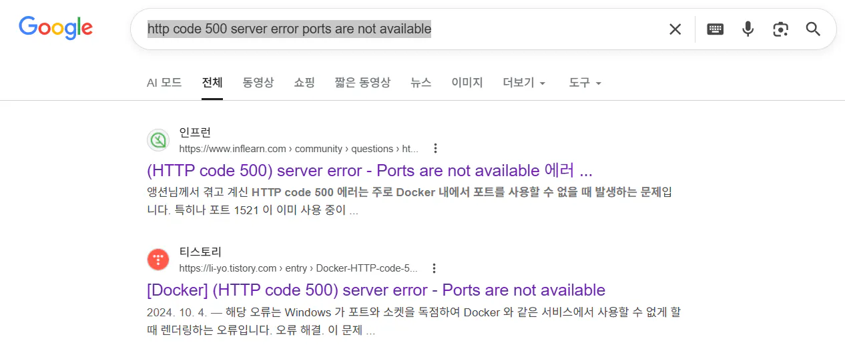Open more options for 티스토리 result
The image size is (845, 353).
pos(434,268)
